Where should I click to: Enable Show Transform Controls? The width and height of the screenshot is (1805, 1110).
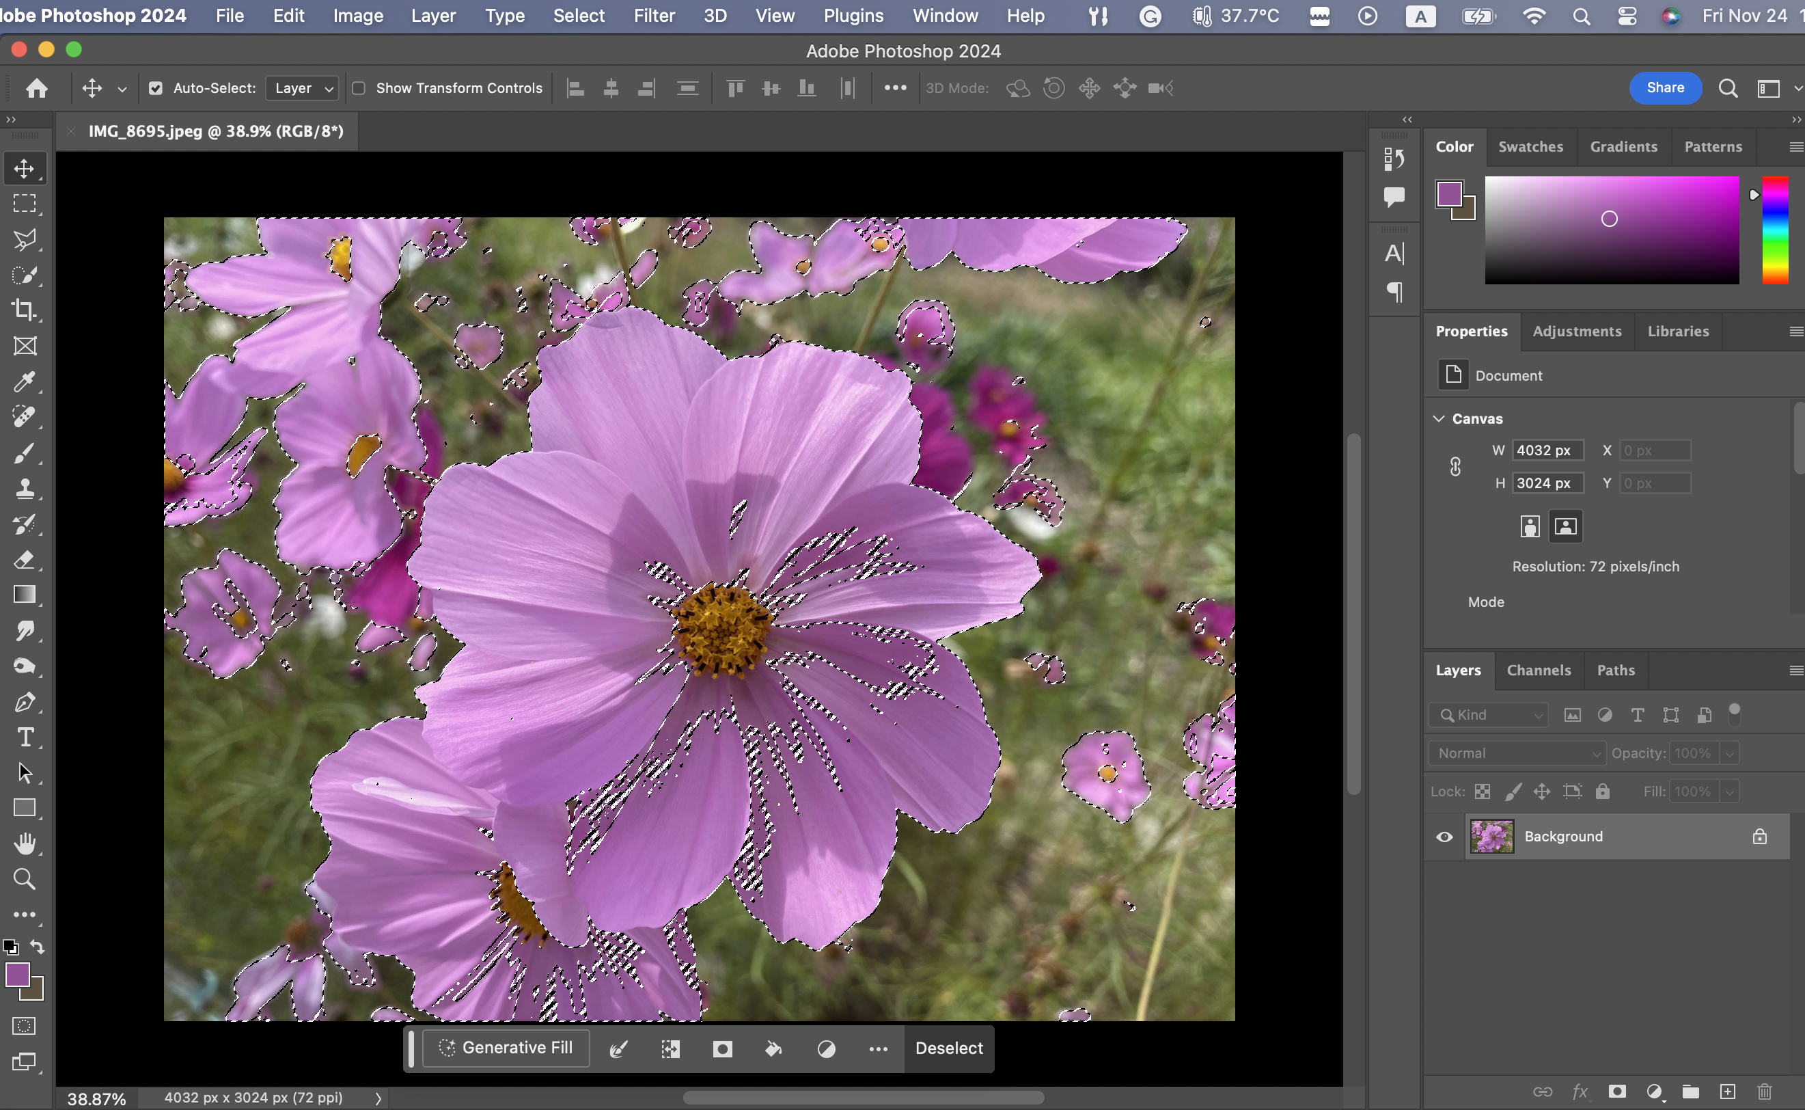click(359, 88)
